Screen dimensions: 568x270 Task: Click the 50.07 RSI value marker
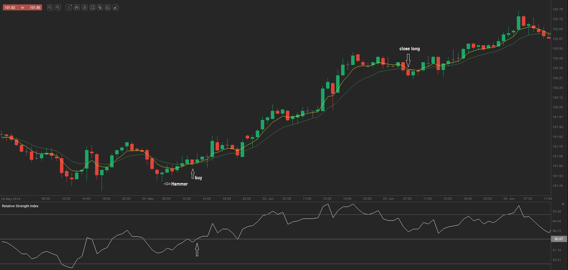pos(559,239)
